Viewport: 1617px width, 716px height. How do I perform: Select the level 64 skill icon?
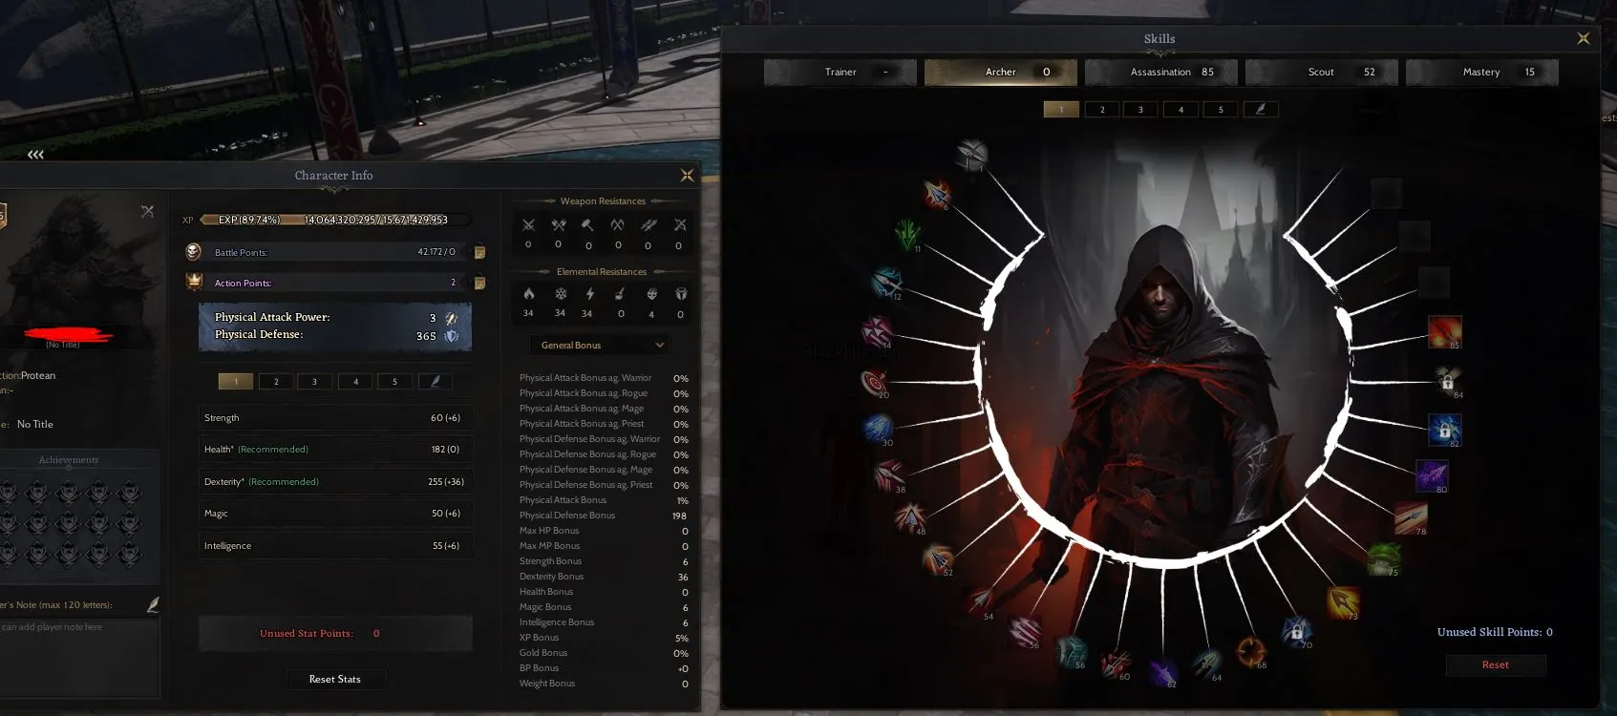coord(1206,664)
